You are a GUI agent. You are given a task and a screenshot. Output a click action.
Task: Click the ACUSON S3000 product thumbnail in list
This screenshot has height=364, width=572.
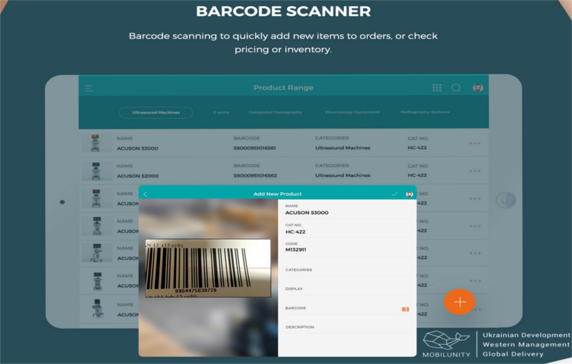pyautogui.click(x=96, y=143)
